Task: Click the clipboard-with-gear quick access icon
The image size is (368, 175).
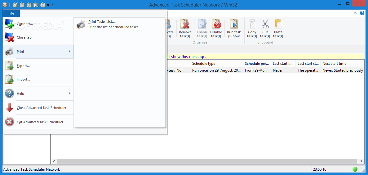Action: (22, 5)
